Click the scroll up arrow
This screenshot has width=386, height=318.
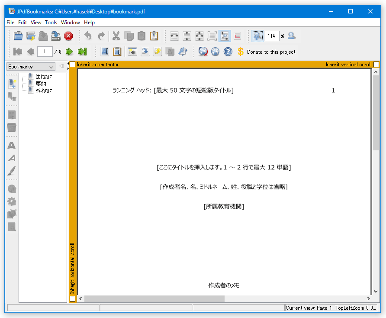pos(376,72)
